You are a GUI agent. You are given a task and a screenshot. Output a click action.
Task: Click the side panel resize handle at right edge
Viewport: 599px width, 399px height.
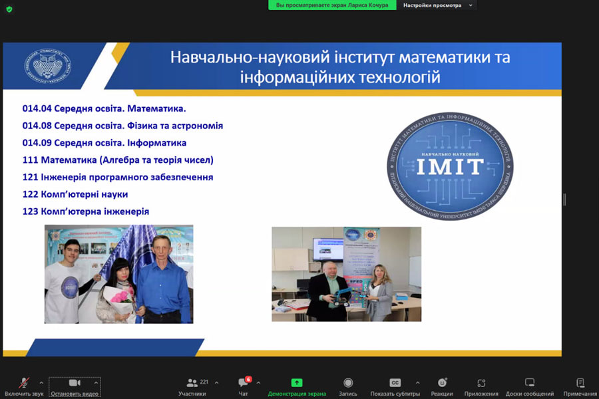pyautogui.click(x=564, y=199)
